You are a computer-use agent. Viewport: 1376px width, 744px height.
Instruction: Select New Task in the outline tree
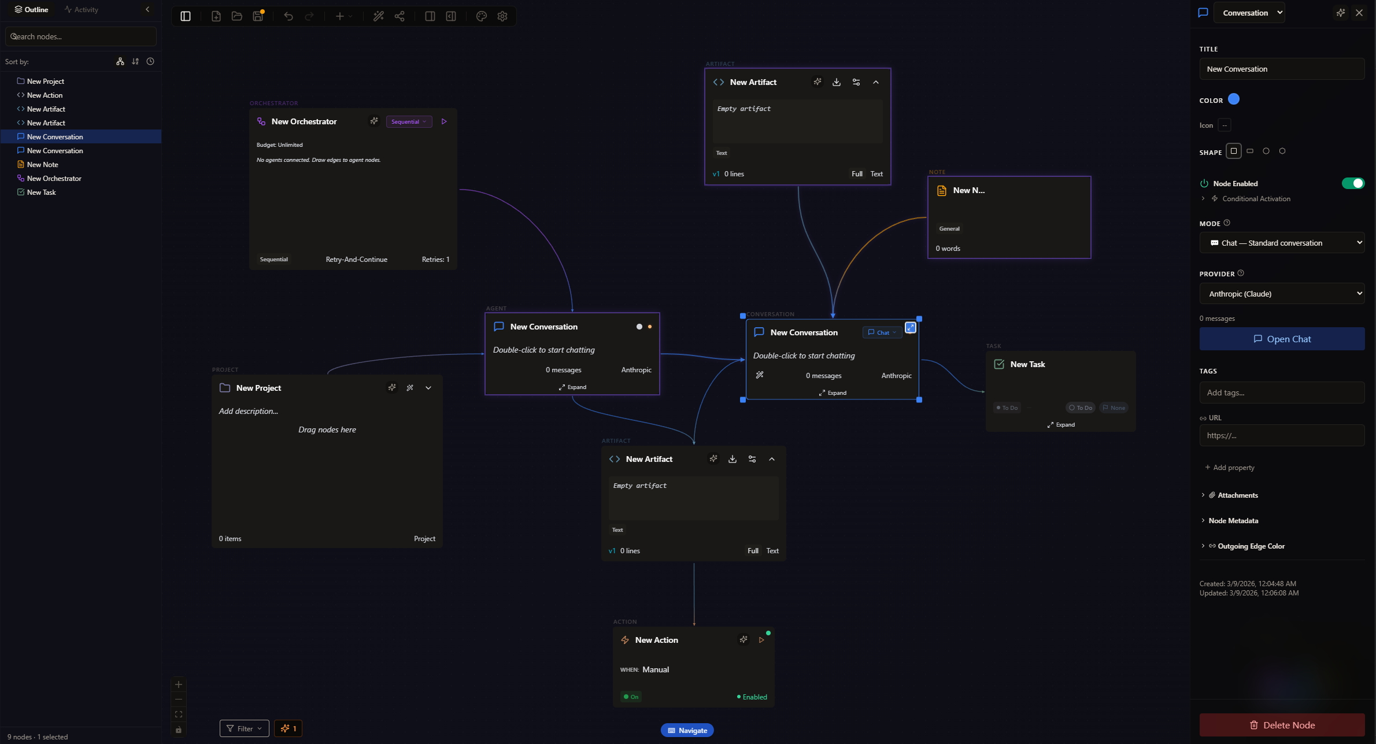[x=41, y=192]
